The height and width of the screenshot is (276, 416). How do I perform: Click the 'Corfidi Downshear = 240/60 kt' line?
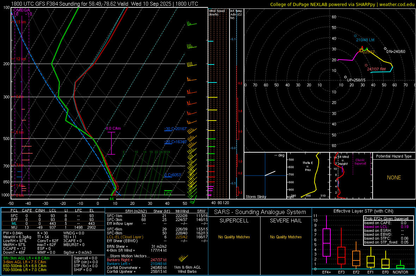(x=137, y=268)
